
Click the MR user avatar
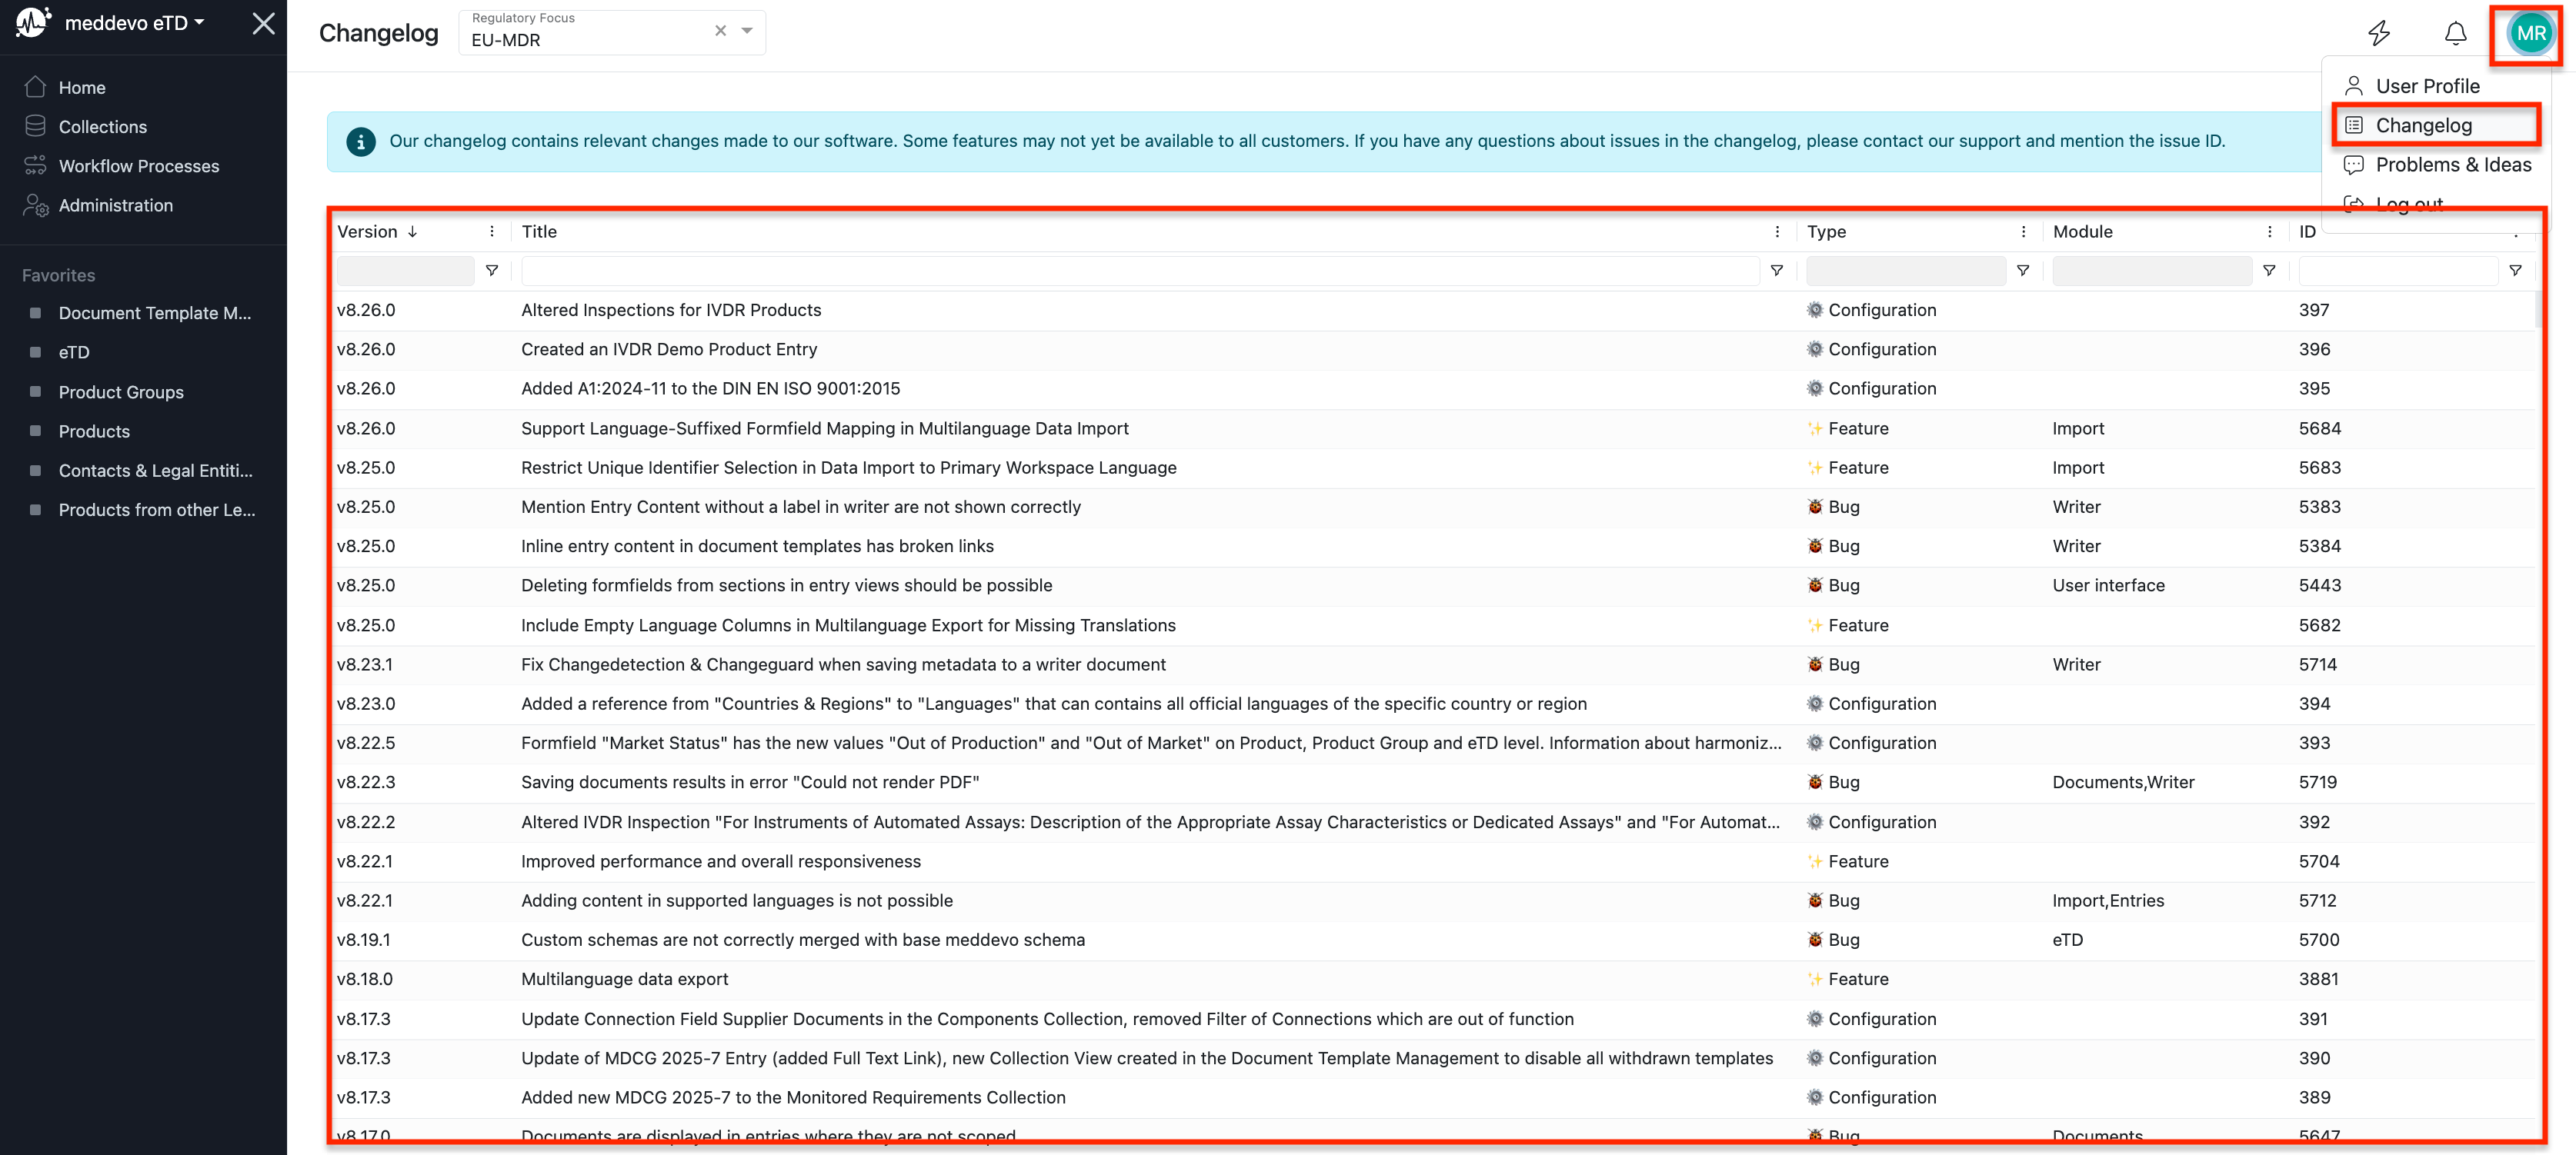click(x=2530, y=33)
